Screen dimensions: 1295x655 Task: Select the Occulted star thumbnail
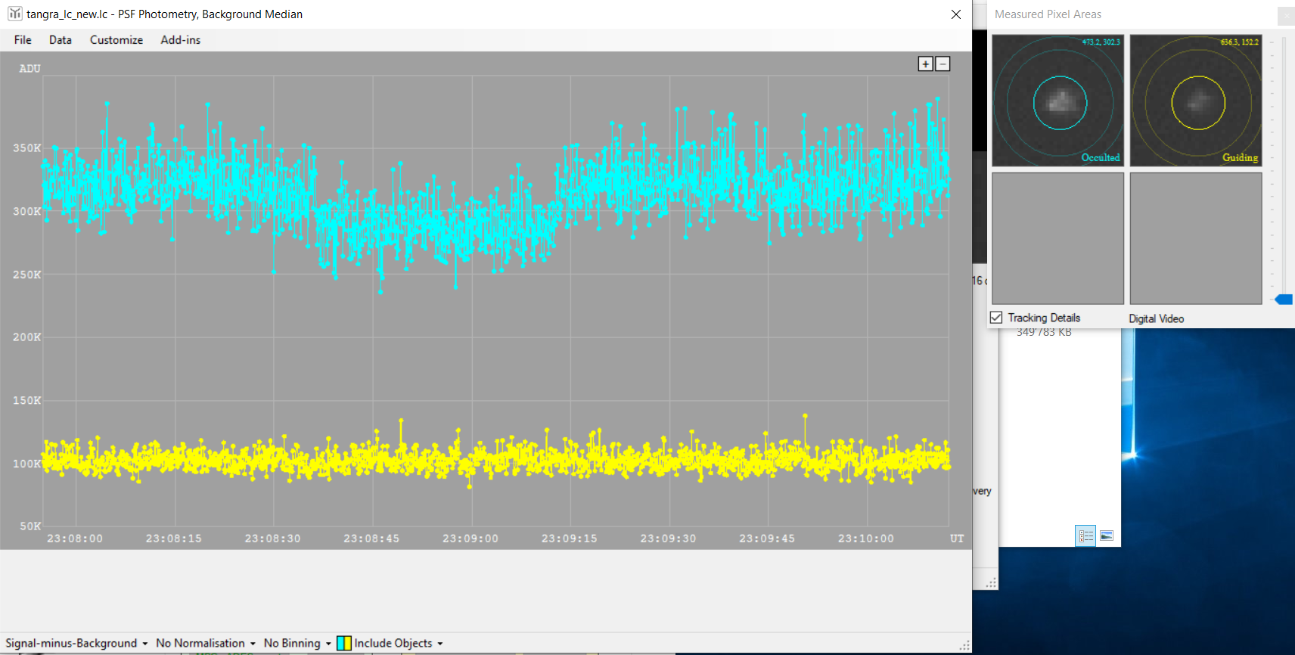pyautogui.click(x=1057, y=101)
